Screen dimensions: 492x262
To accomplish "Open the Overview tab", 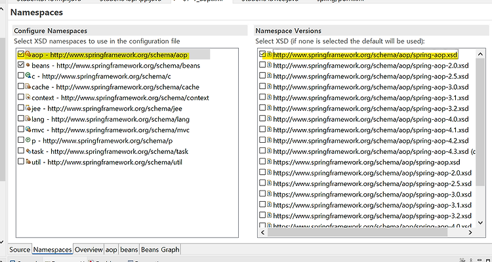I will [89, 250].
